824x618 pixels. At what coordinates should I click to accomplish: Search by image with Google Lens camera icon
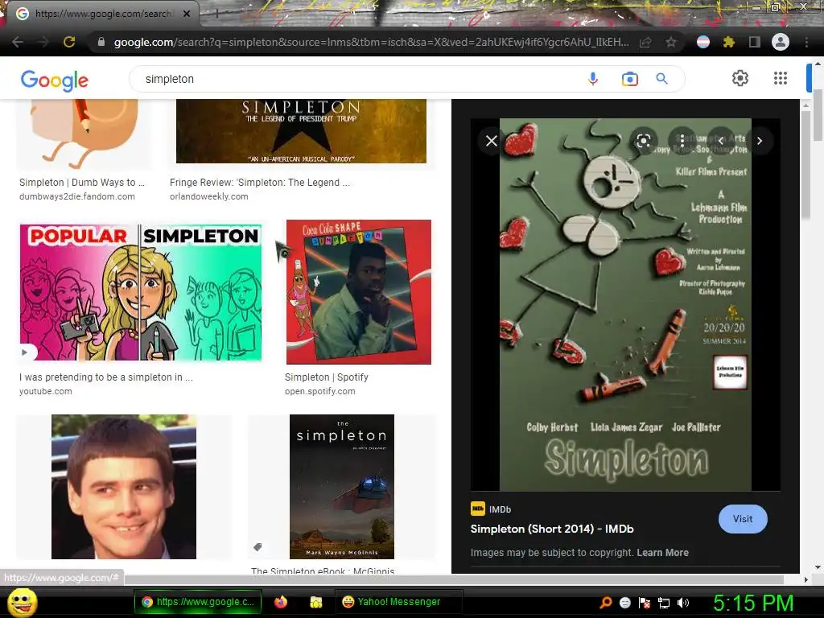[629, 79]
